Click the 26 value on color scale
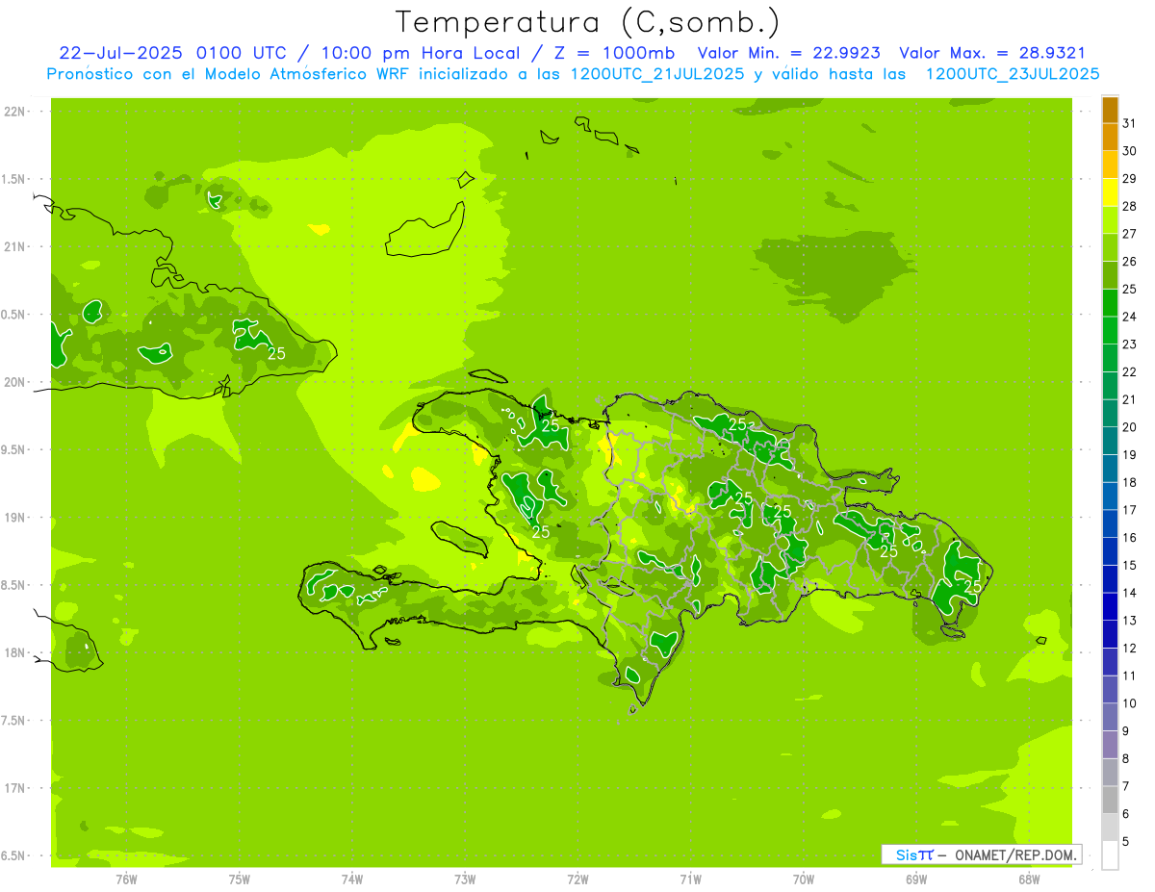The height and width of the screenshot is (892, 1155). point(1129,262)
